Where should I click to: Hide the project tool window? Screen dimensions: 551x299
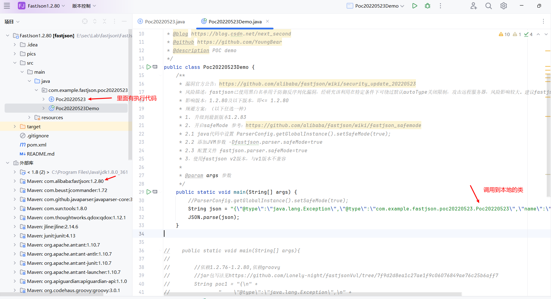(x=124, y=21)
